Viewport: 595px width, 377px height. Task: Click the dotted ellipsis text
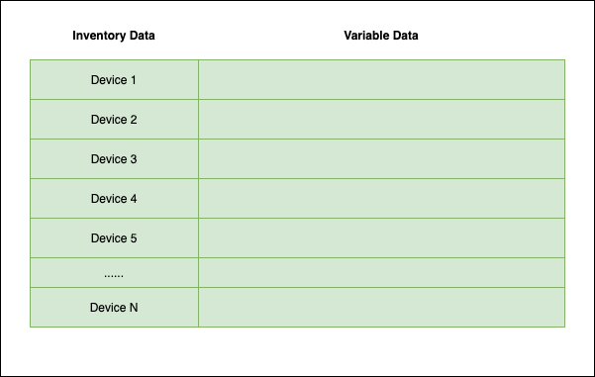[x=114, y=275]
